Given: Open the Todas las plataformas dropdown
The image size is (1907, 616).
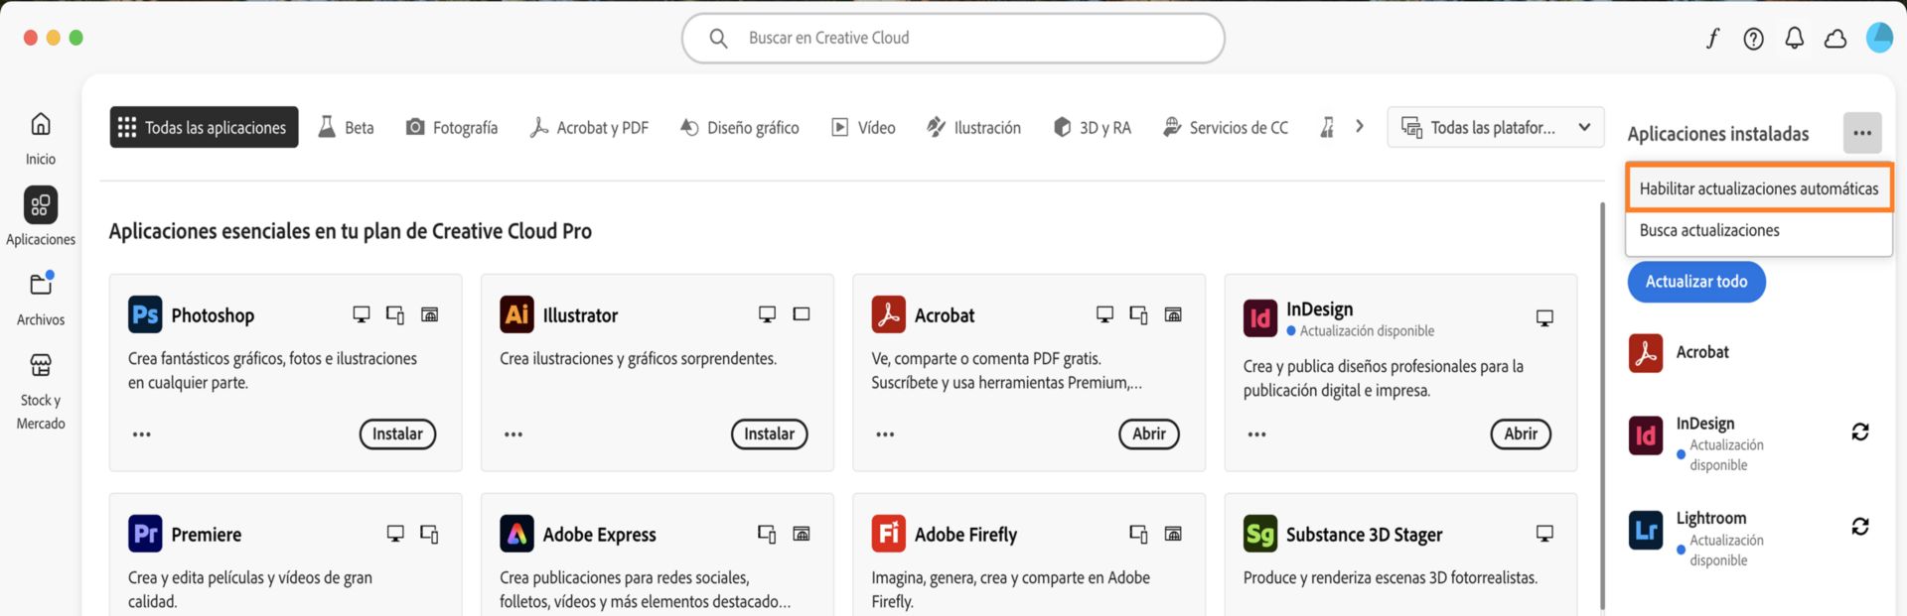Looking at the screenshot, I should [1495, 127].
